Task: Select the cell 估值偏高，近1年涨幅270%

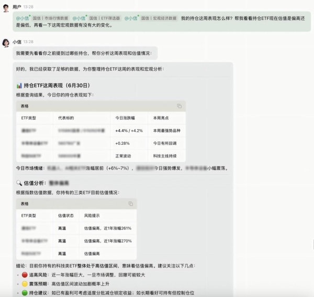Action: coord(108,241)
